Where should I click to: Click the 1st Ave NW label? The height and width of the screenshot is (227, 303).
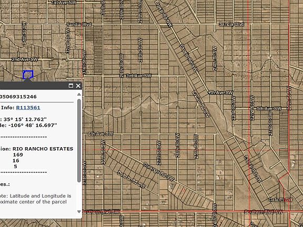64,3
